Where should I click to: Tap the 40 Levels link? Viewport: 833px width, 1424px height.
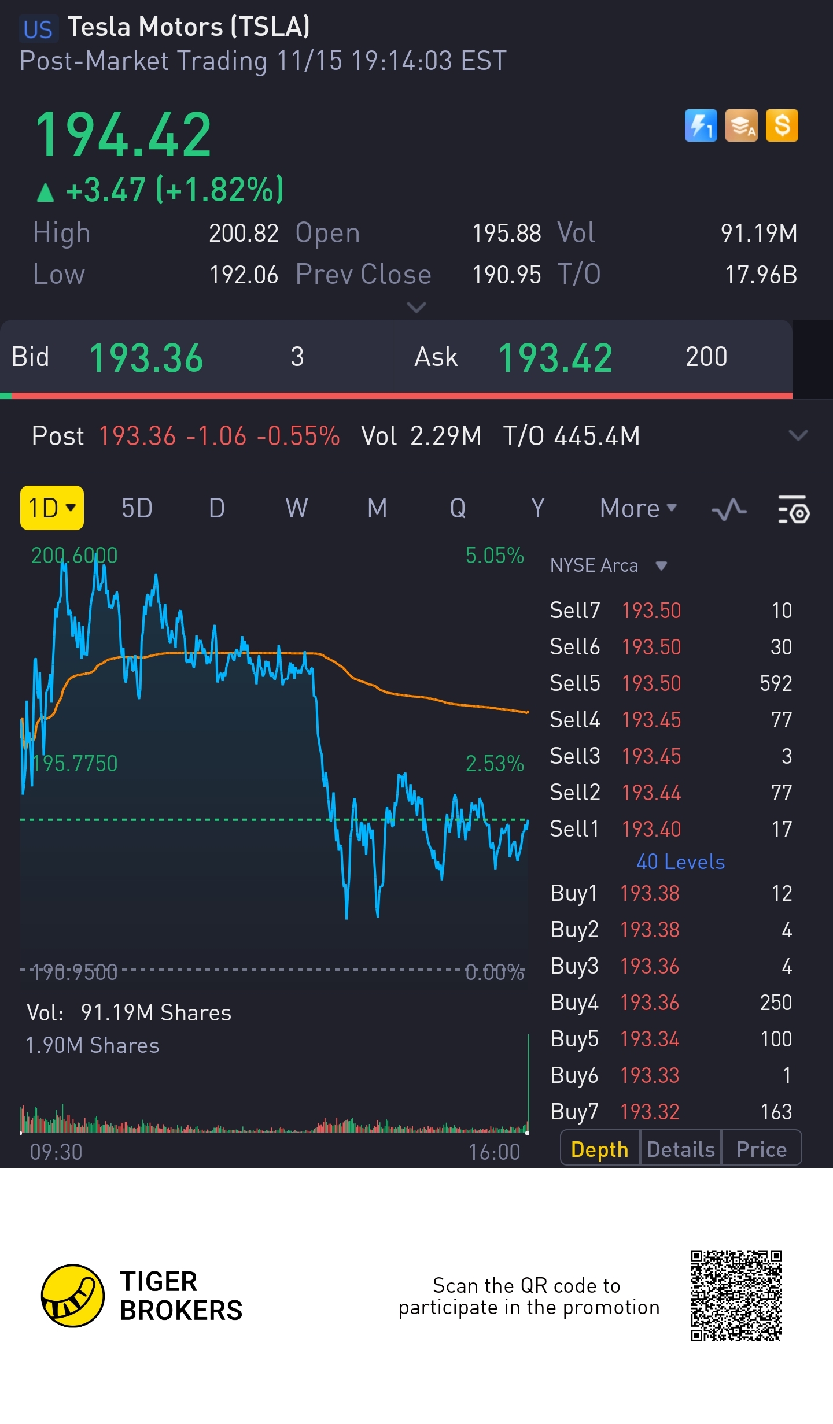point(680,862)
